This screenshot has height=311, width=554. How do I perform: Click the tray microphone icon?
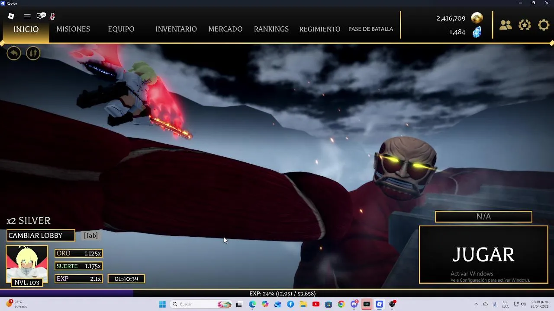[x=494, y=304]
